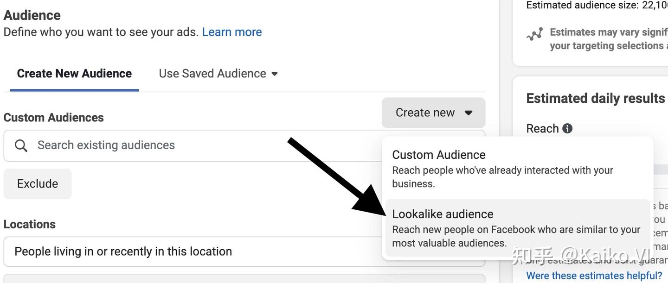The width and height of the screenshot is (668, 283).
Task: Open the Learn more link
Action: (232, 32)
